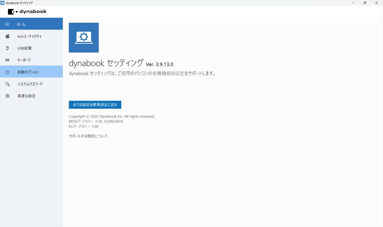Select システムパスワード in the sidebar

click(x=31, y=84)
